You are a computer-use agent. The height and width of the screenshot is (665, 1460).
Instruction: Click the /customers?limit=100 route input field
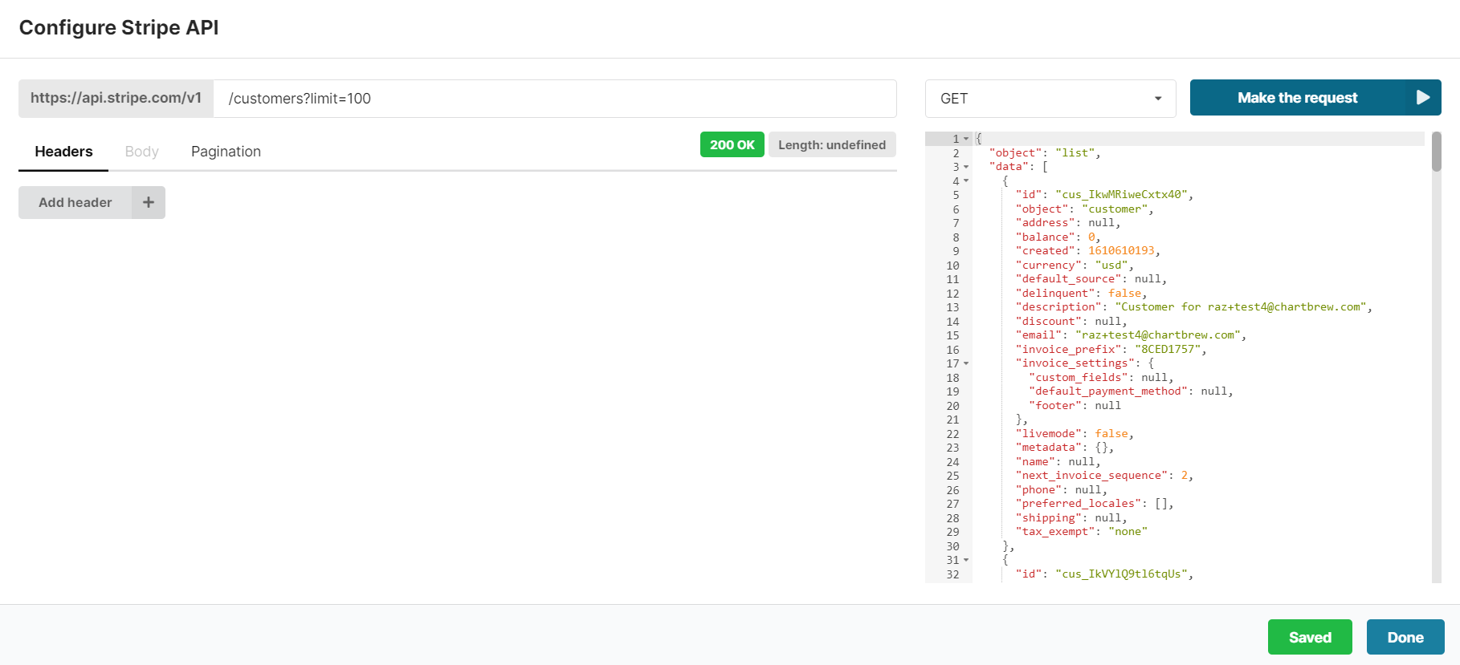pyautogui.click(x=554, y=99)
